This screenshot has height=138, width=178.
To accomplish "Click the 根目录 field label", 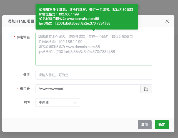I will coord(25,89).
